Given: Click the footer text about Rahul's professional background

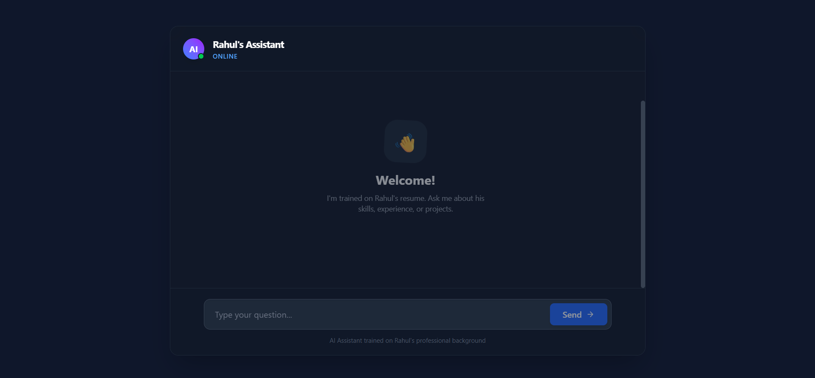Looking at the screenshot, I should tap(407, 341).
